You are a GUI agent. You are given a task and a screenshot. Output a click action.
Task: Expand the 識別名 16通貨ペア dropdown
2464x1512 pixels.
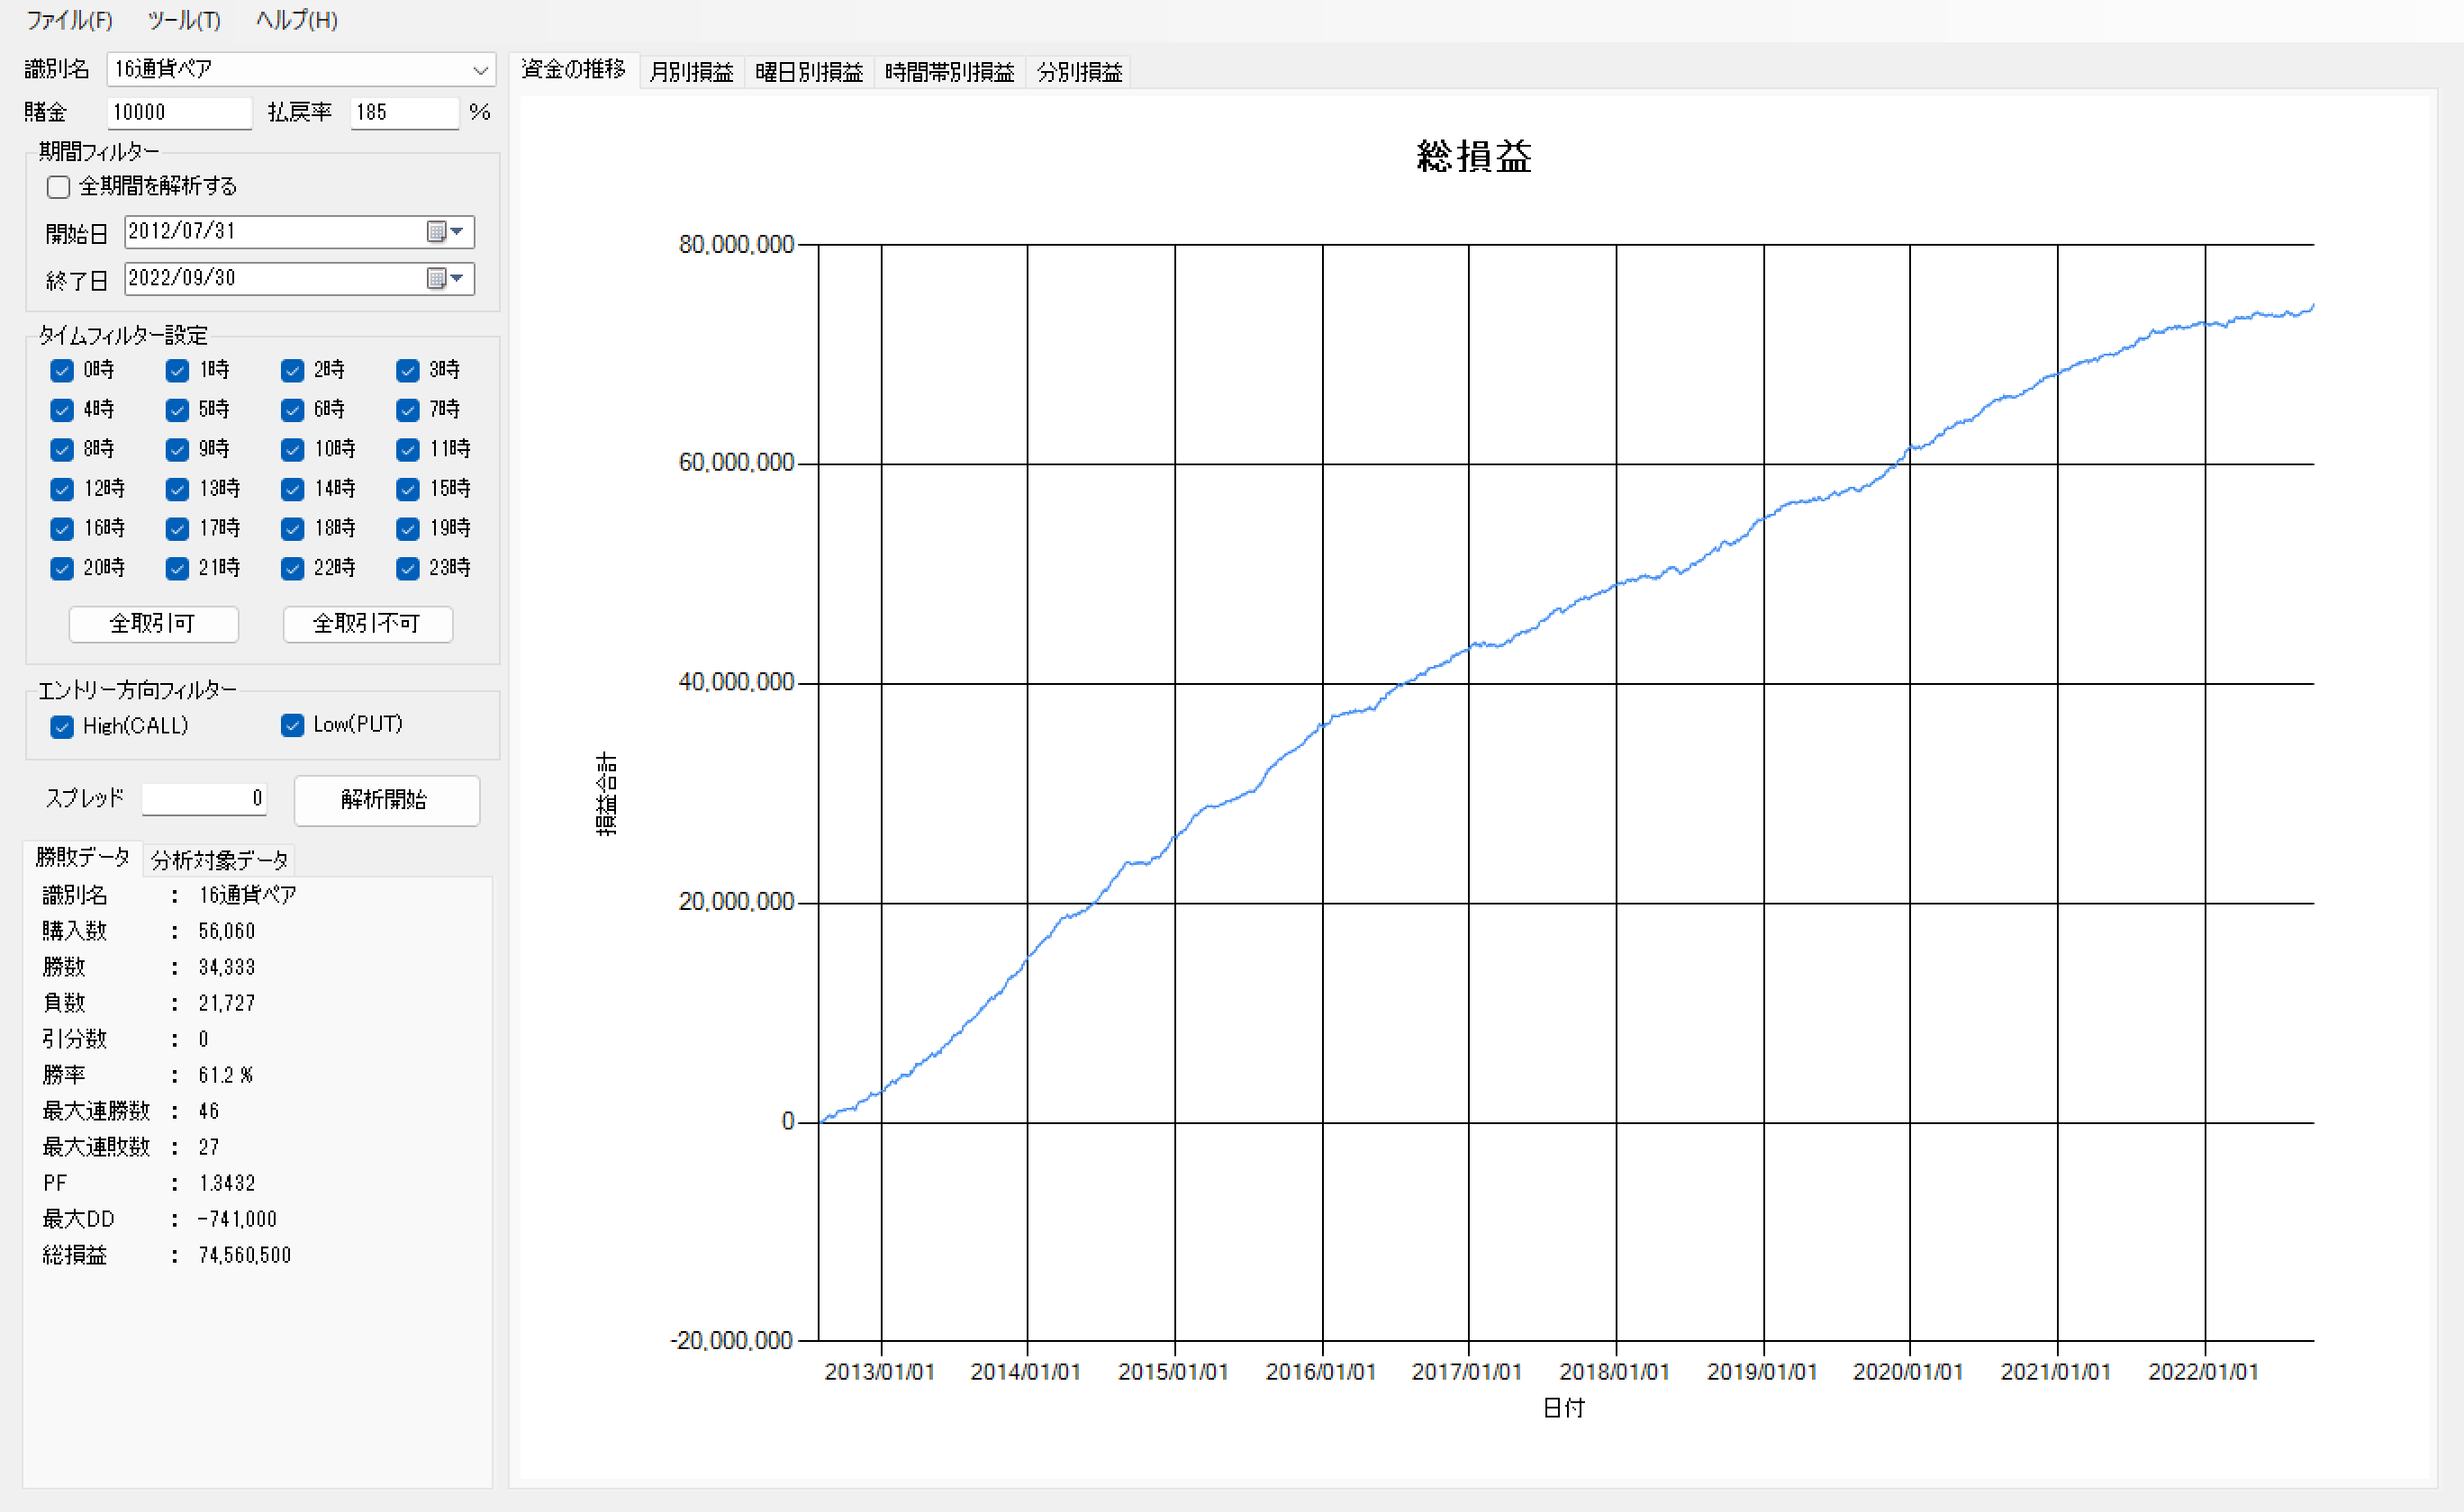[x=480, y=70]
